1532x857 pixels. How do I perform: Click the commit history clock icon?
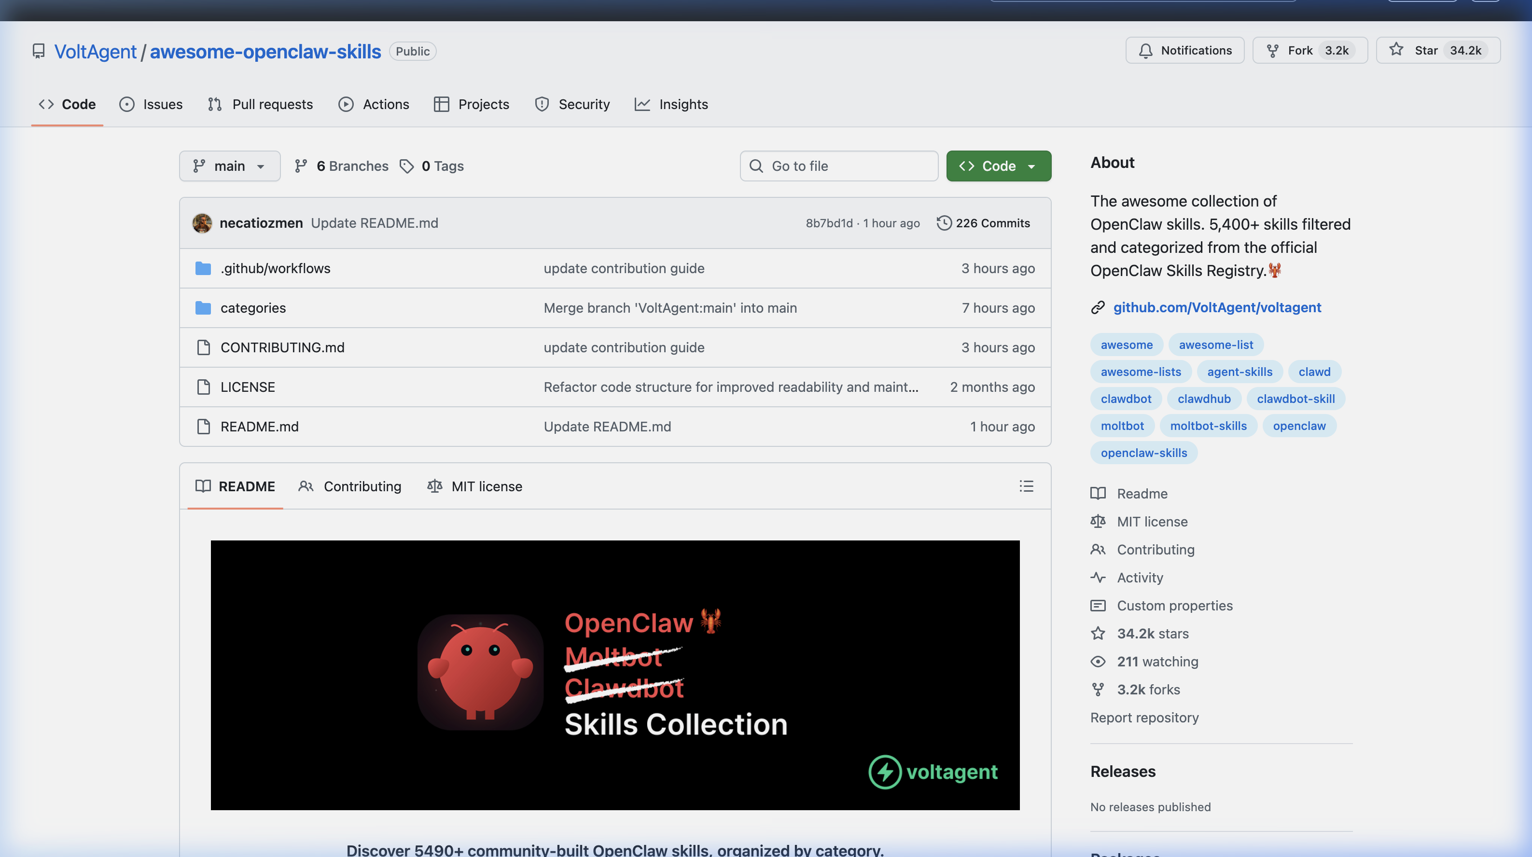(x=944, y=223)
